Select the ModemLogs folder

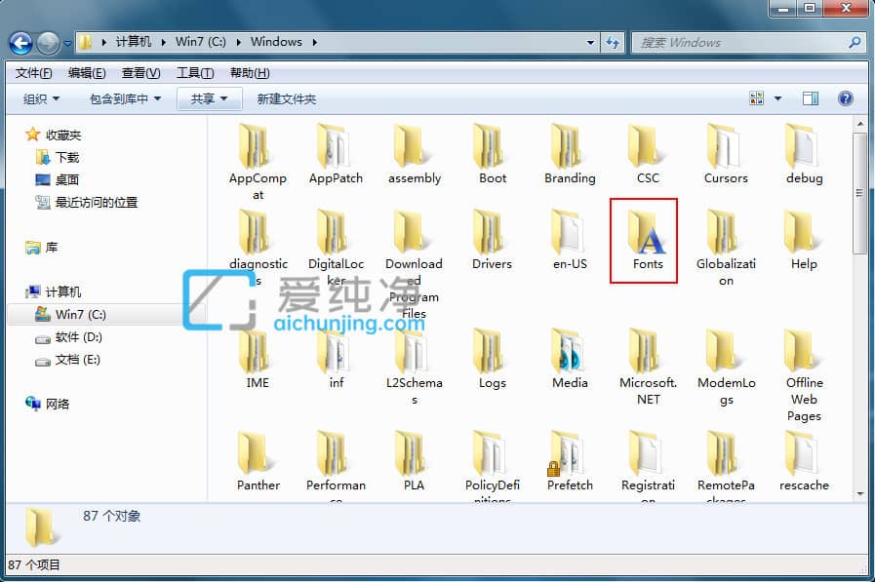pyautogui.click(x=726, y=367)
